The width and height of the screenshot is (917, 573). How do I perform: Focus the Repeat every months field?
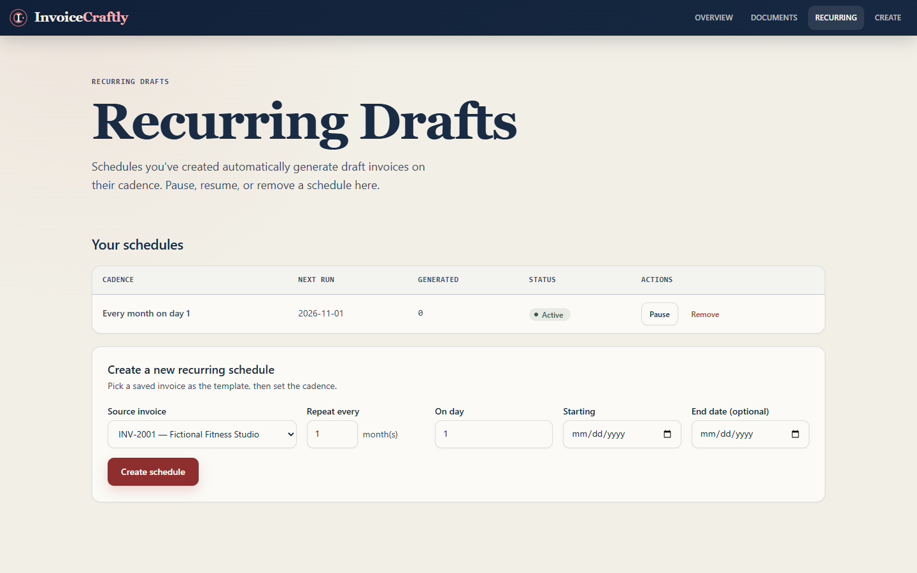coord(332,434)
